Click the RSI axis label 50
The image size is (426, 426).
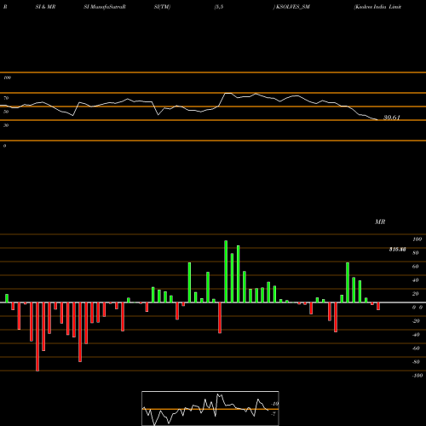pyautogui.click(x=6, y=112)
